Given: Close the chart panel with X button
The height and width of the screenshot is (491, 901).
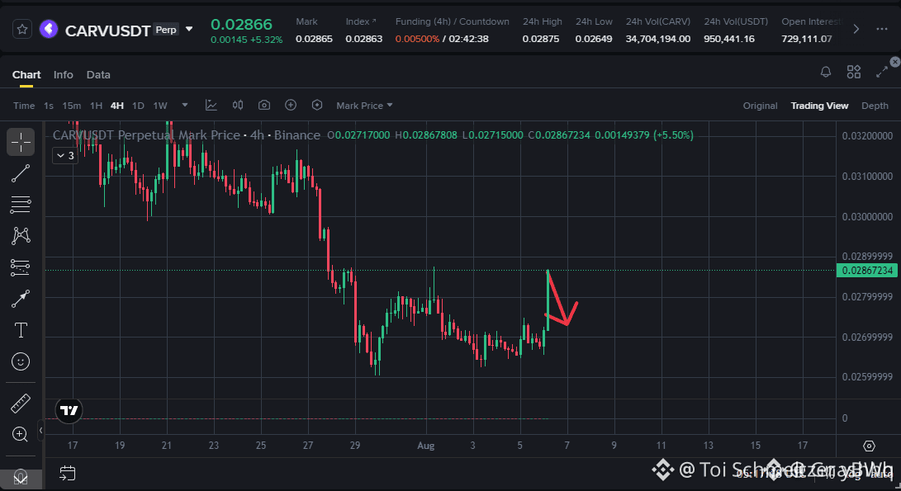Looking at the screenshot, I should (x=894, y=61).
